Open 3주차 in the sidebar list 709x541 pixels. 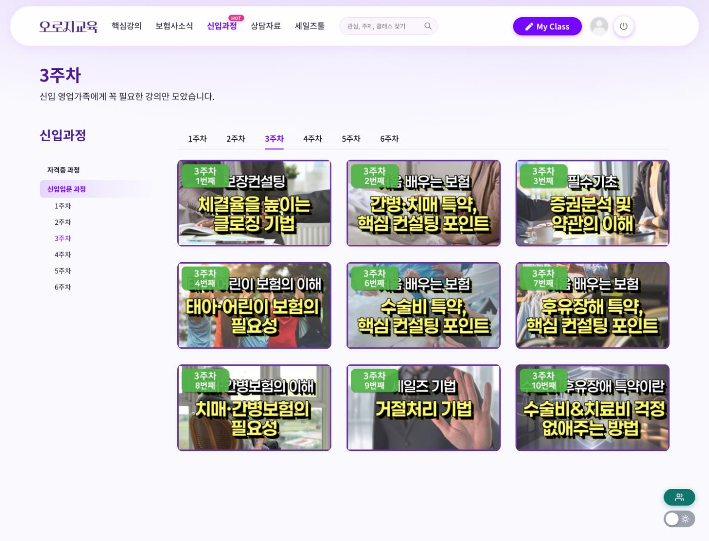[63, 238]
